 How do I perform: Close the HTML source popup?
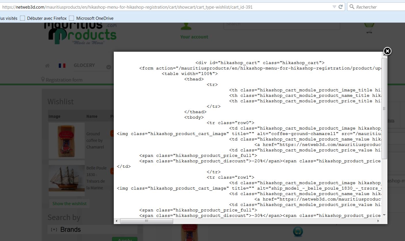[387, 51]
